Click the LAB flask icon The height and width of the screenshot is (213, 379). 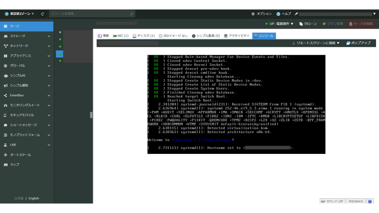6,145
